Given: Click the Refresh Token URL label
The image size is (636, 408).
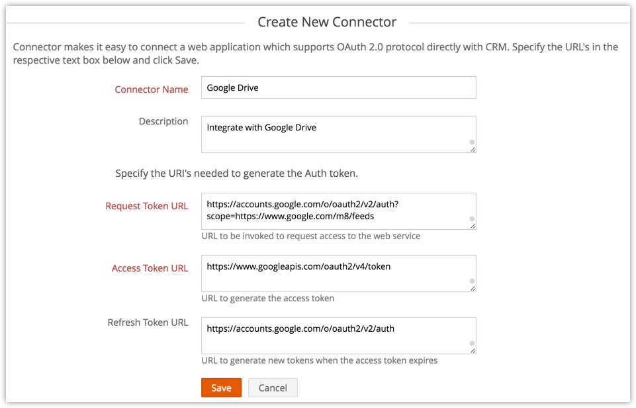Looking at the screenshot, I should (148, 323).
